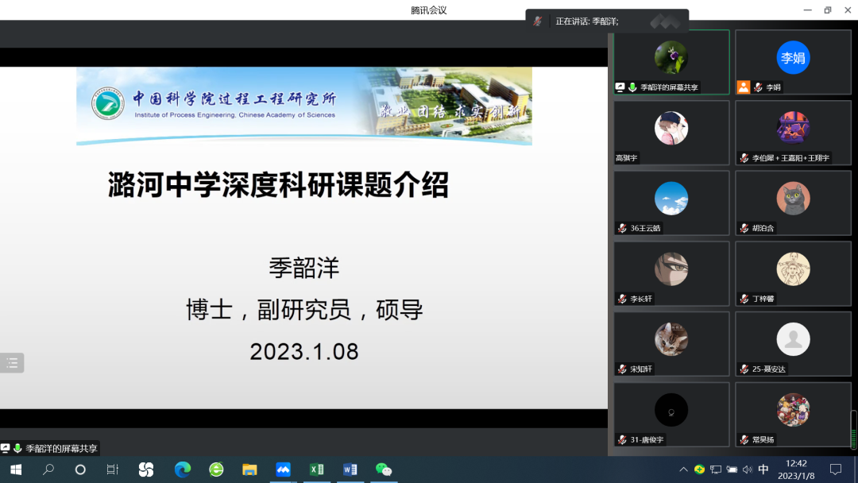This screenshot has width=858, height=483.
Task: Unmute 胡泊含's microphone
Action: pyautogui.click(x=744, y=228)
